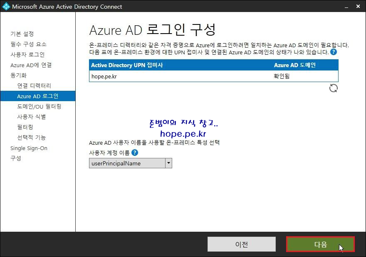Expand the userPrincipalName dropdown arrow
Viewport: 366px width, 257px height.
(x=168, y=163)
